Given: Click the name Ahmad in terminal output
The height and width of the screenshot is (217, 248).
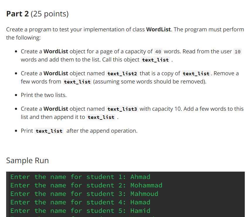Looking at the screenshot, I should [140, 177].
